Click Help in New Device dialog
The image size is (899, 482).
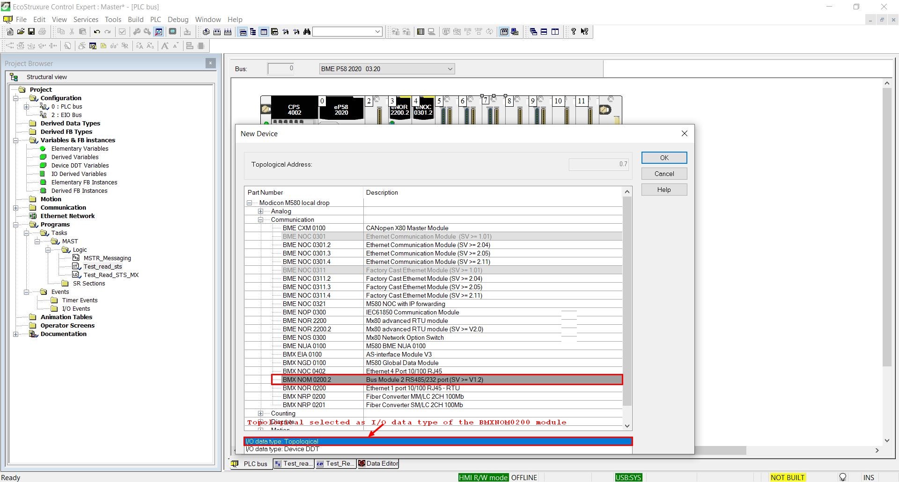664,190
